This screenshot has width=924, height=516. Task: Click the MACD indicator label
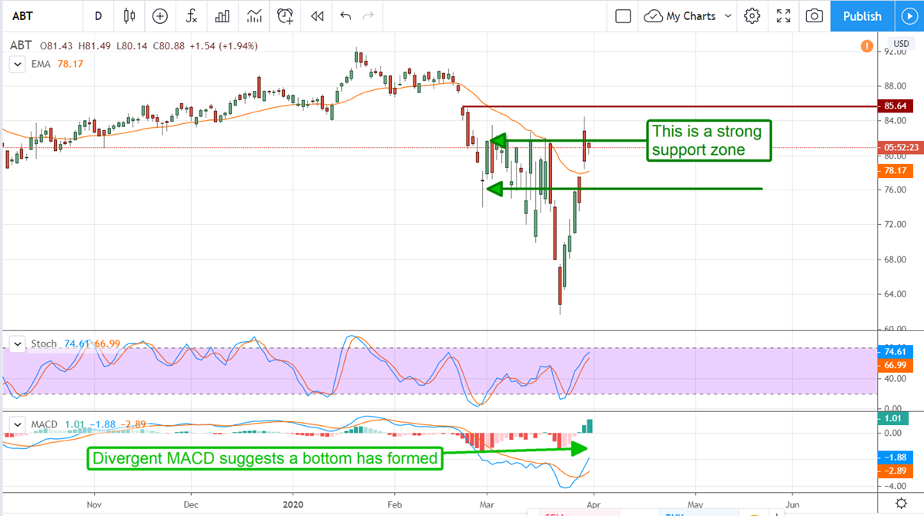[x=44, y=424]
